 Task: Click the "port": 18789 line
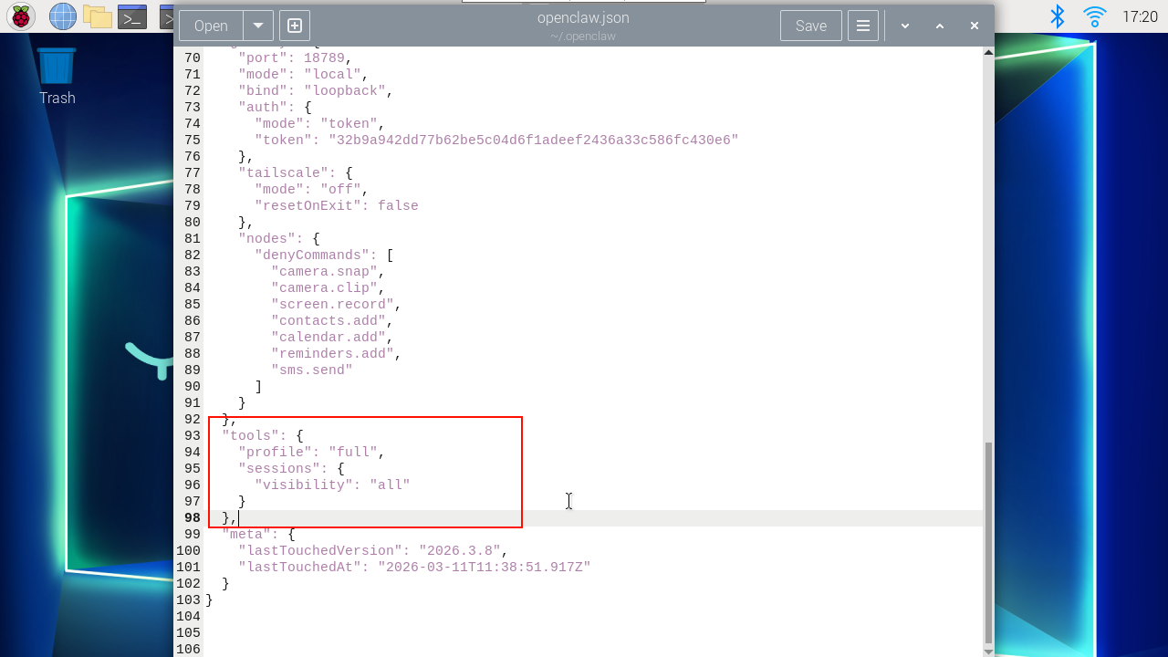pyautogui.click(x=295, y=57)
